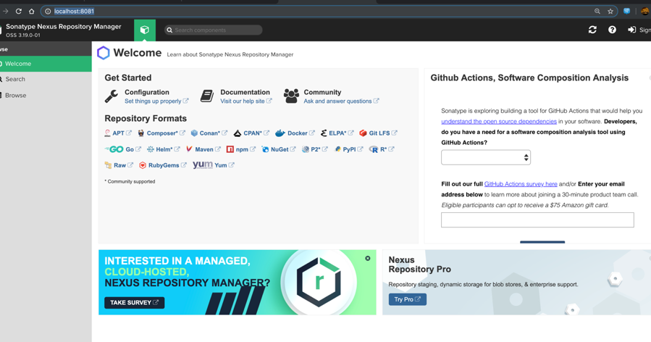The image size is (651, 342).
Task: Click the Composer mascot icon
Action: pos(141,133)
